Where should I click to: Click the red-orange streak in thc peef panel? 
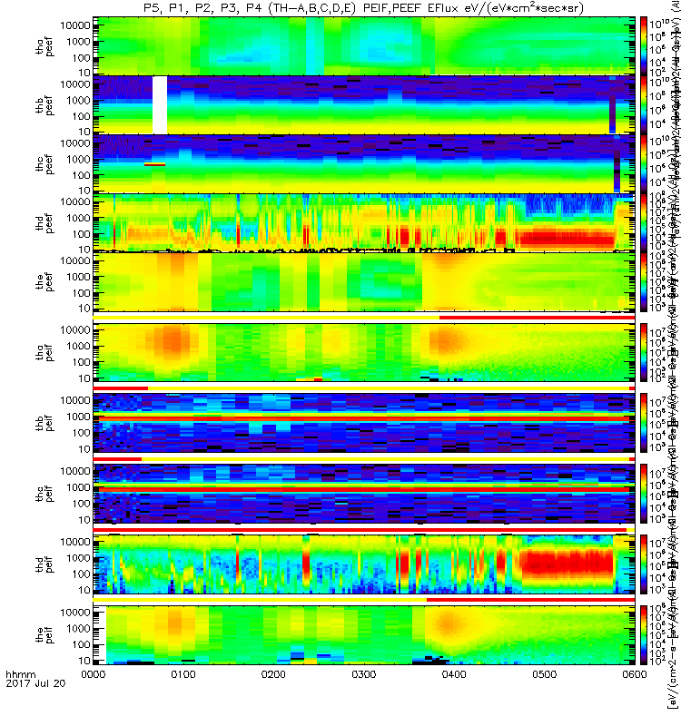[x=154, y=164]
